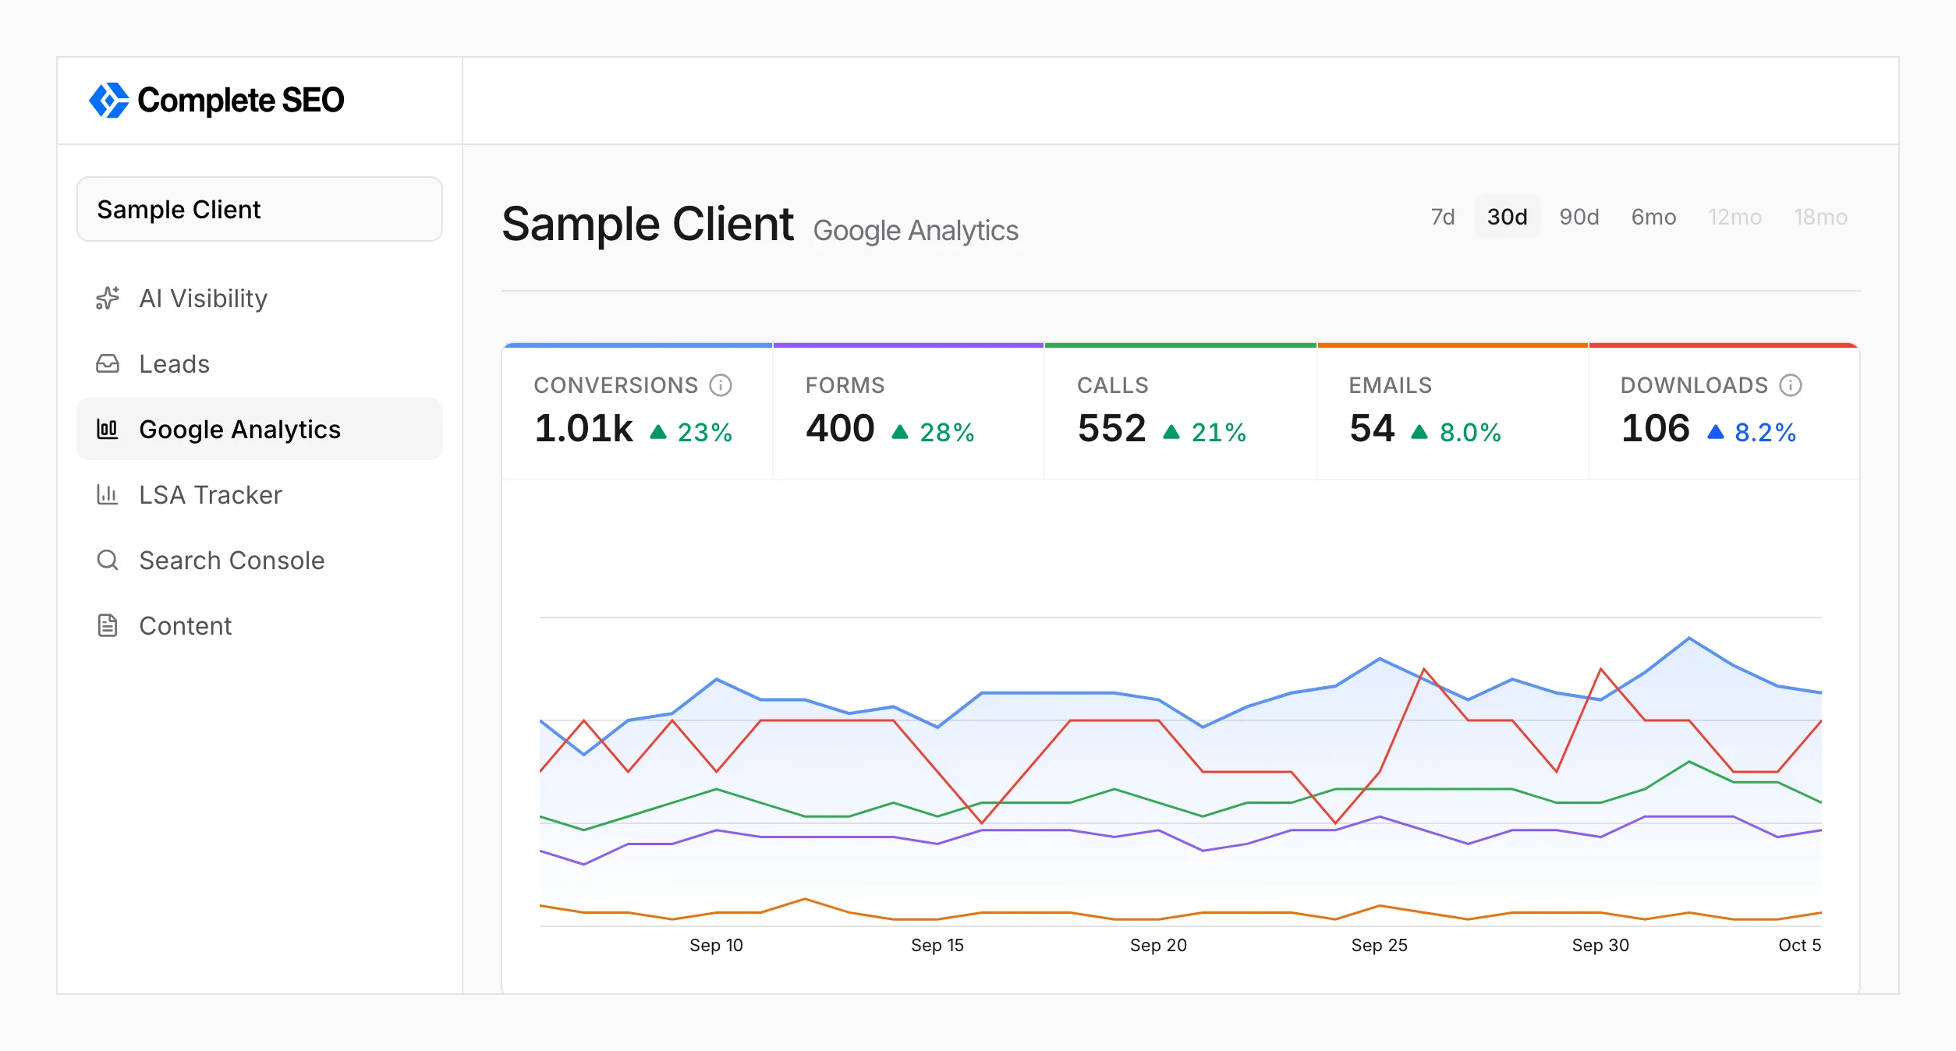Navigate to Search Console
Image resolution: width=1956 pixels, height=1051 pixels.
pyautogui.click(x=260, y=561)
